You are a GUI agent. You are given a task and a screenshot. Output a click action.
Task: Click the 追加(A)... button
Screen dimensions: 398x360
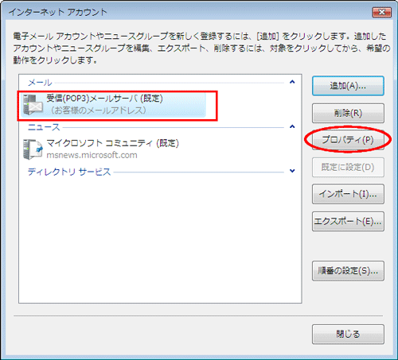348,86
